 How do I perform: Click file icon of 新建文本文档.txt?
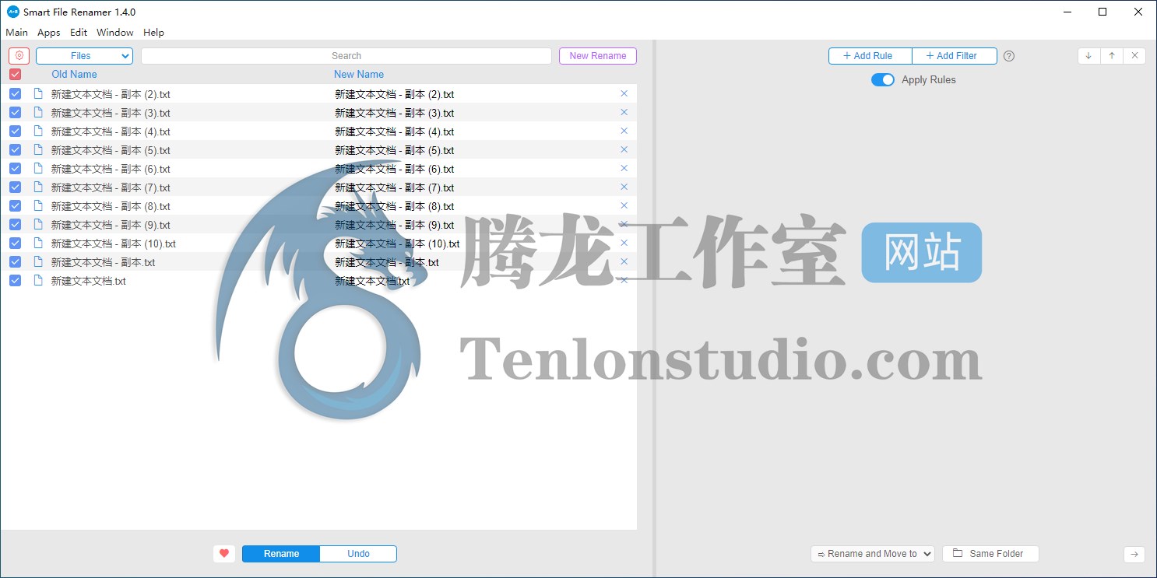coord(37,280)
